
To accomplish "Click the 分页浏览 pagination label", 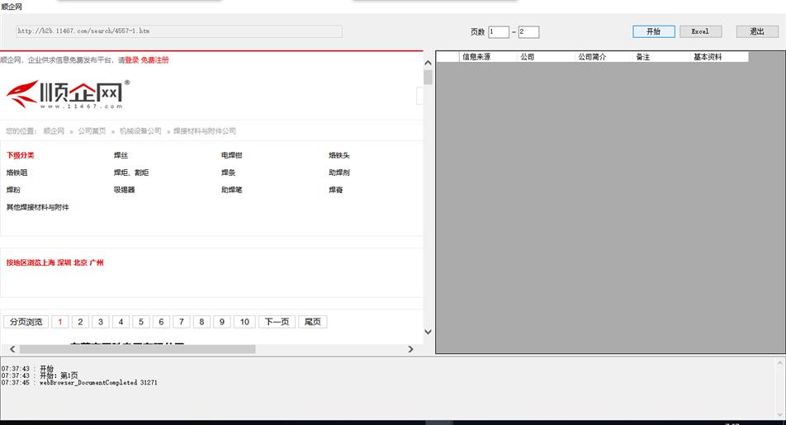I will [x=26, y=322].
